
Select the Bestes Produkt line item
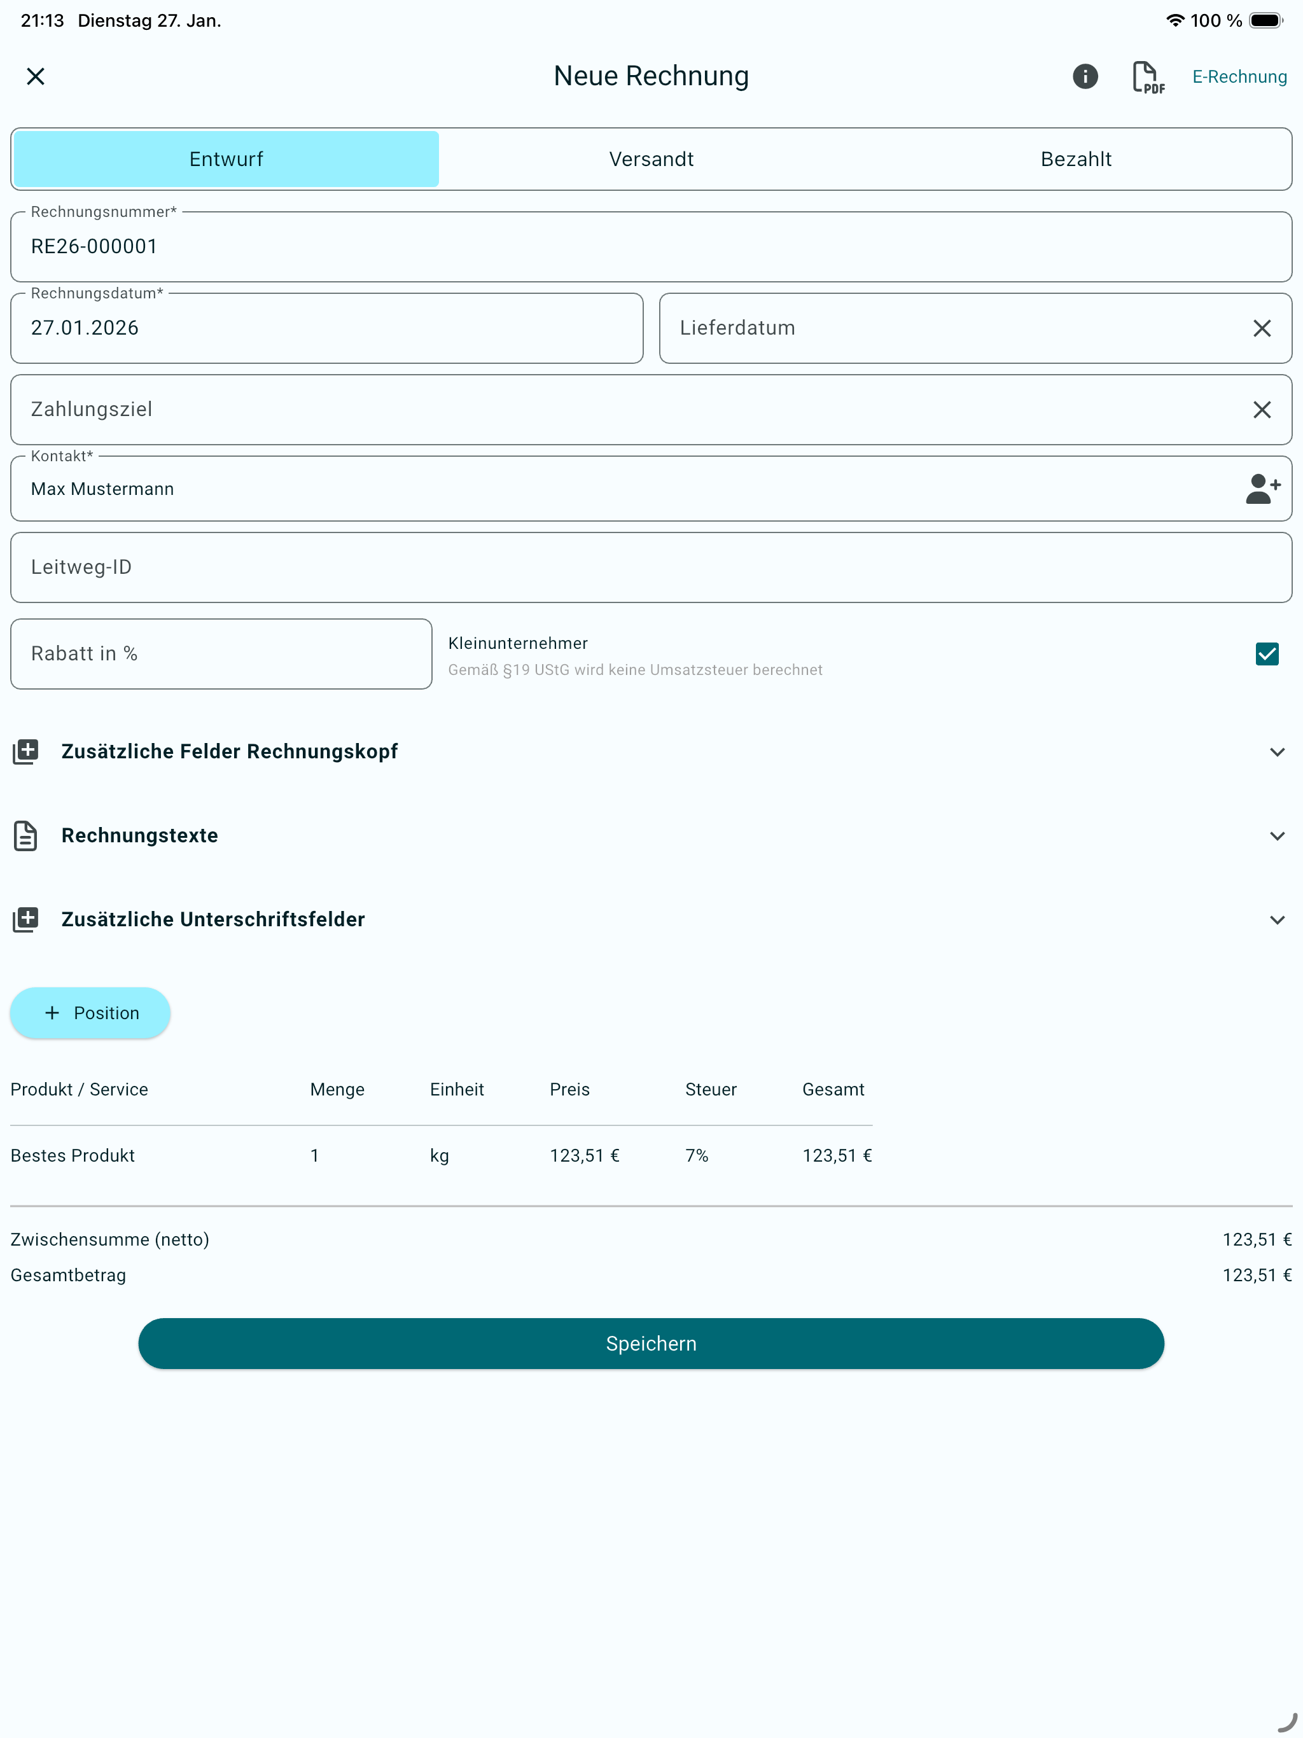[x=73, y=1155]
